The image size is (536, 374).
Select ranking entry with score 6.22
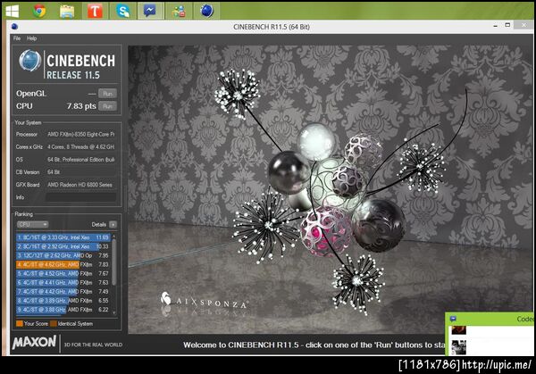click(x=63, y=310)
